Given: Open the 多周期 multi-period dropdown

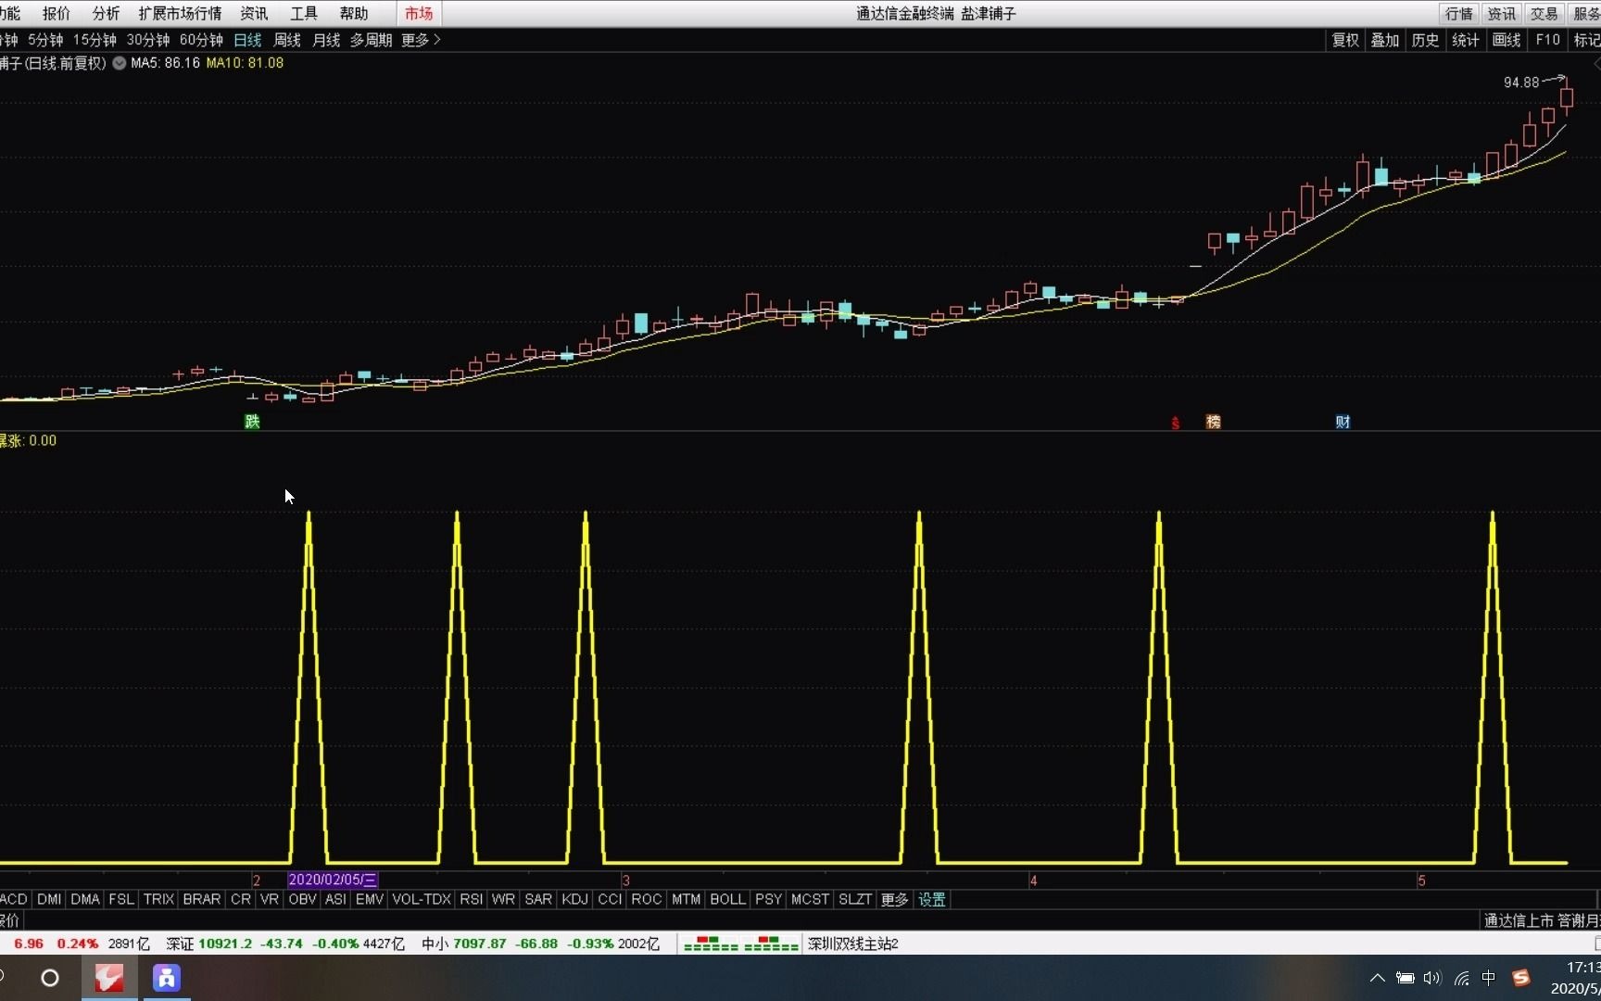Looking at the screenshot, I should (370, 40).
